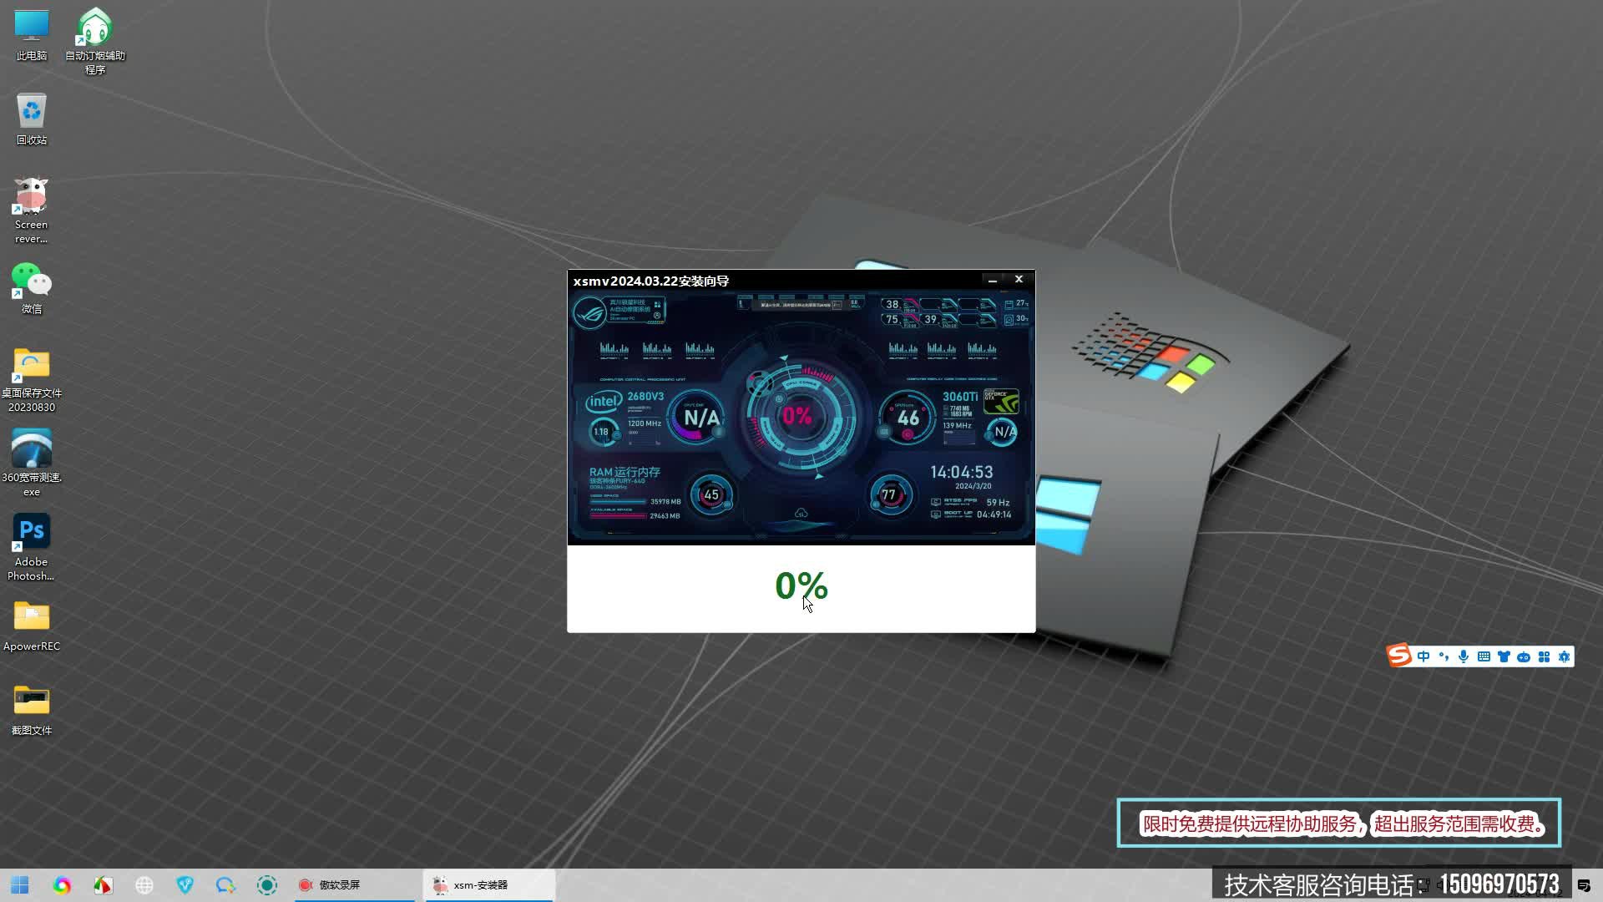Click Sogou input microphone voice icon
Image resolution: width=1603 pixels, height=902 pixels.
point(1464,656)
